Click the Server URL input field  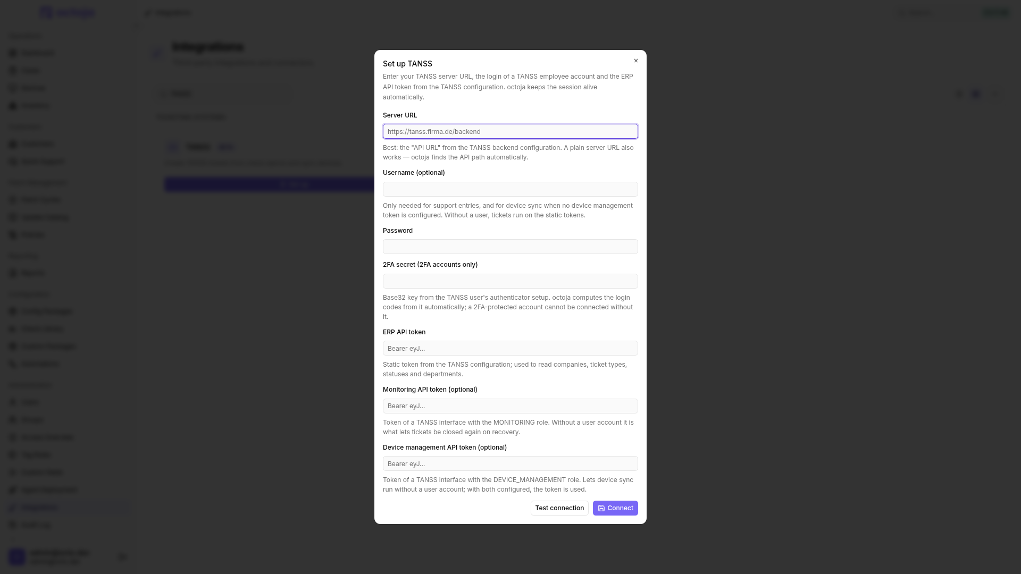pos(510,131)
